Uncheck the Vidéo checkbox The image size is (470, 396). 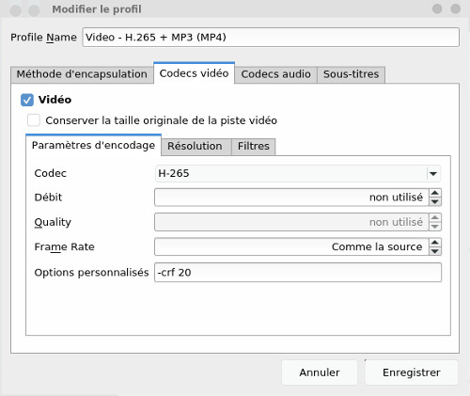27,100
